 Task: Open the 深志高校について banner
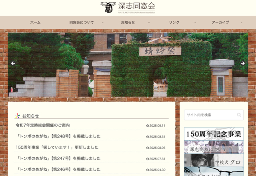point(214,147)
